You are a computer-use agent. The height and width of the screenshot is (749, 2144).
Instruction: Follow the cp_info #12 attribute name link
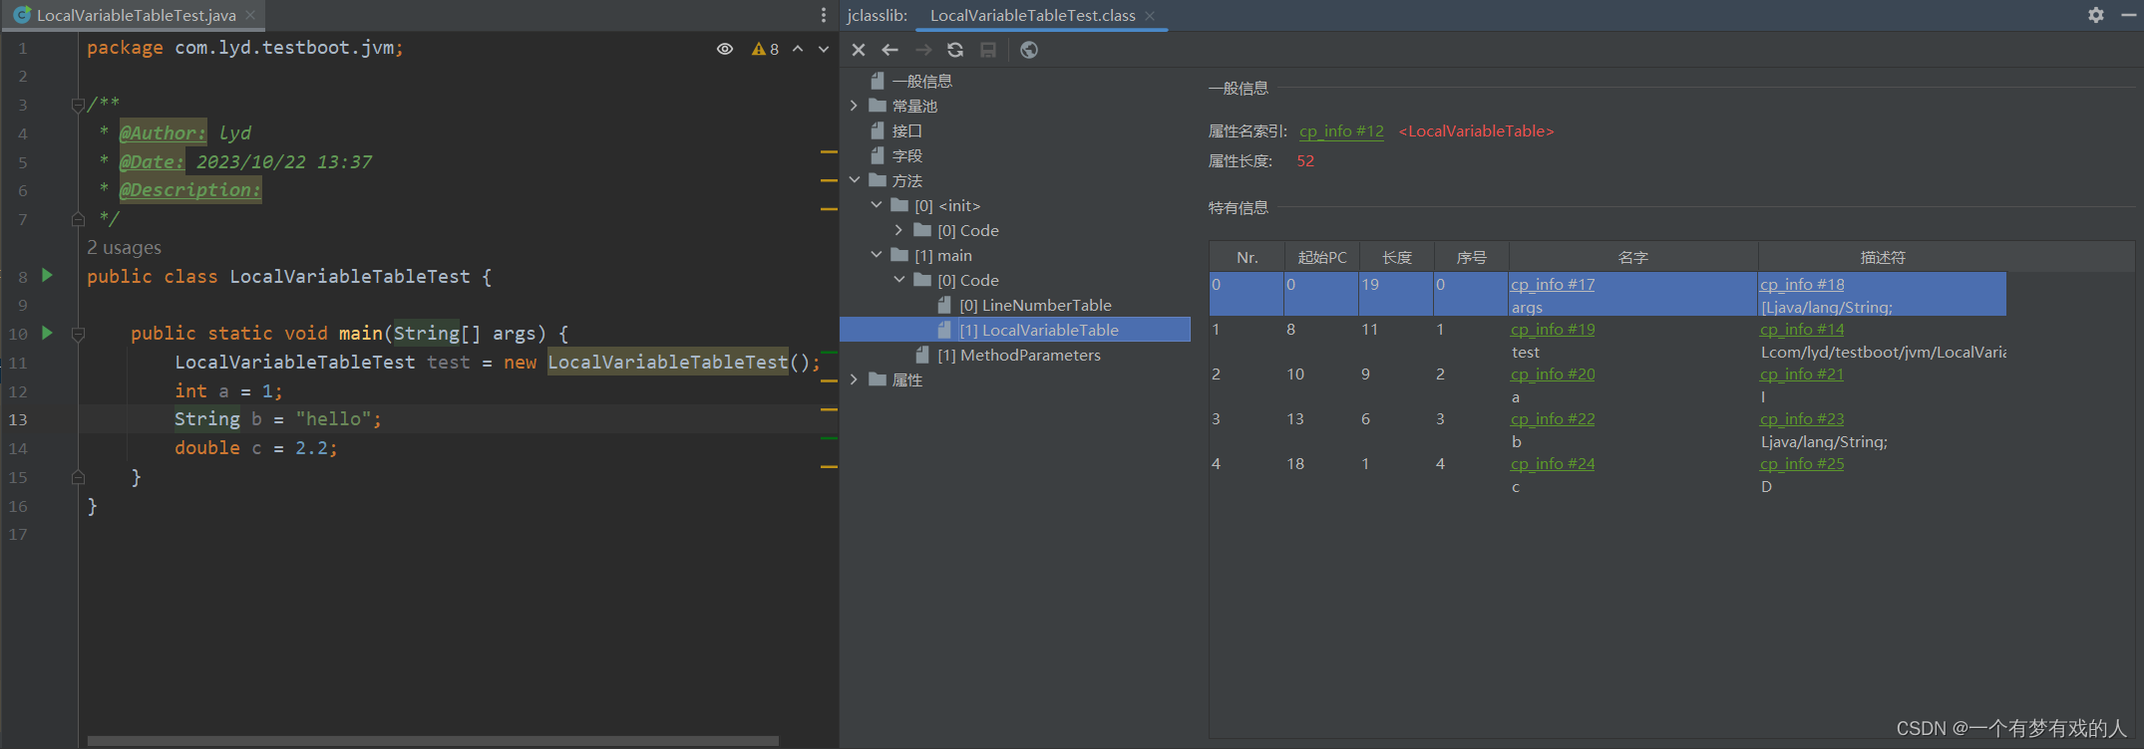point(1341,131)
